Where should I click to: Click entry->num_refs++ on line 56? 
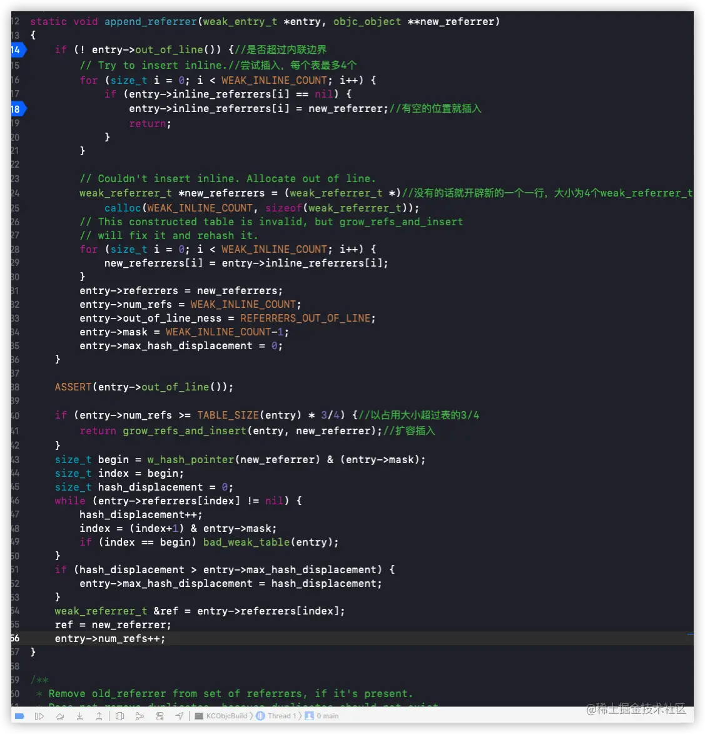tap(110, 638)
